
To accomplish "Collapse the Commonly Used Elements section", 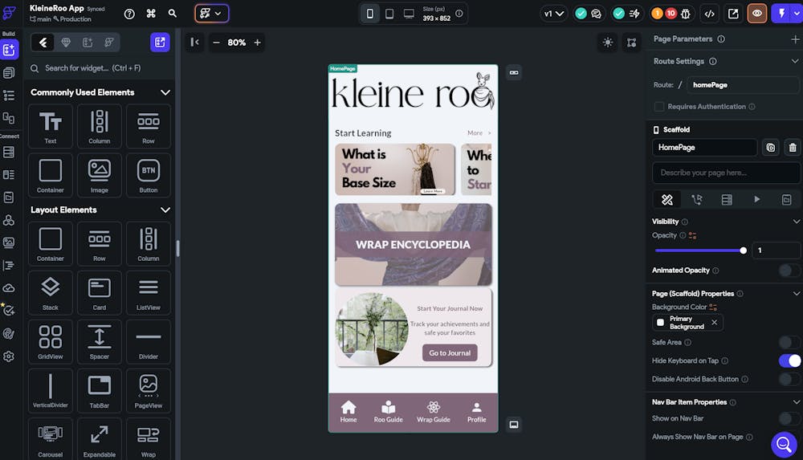I will [x=165, y=92].
